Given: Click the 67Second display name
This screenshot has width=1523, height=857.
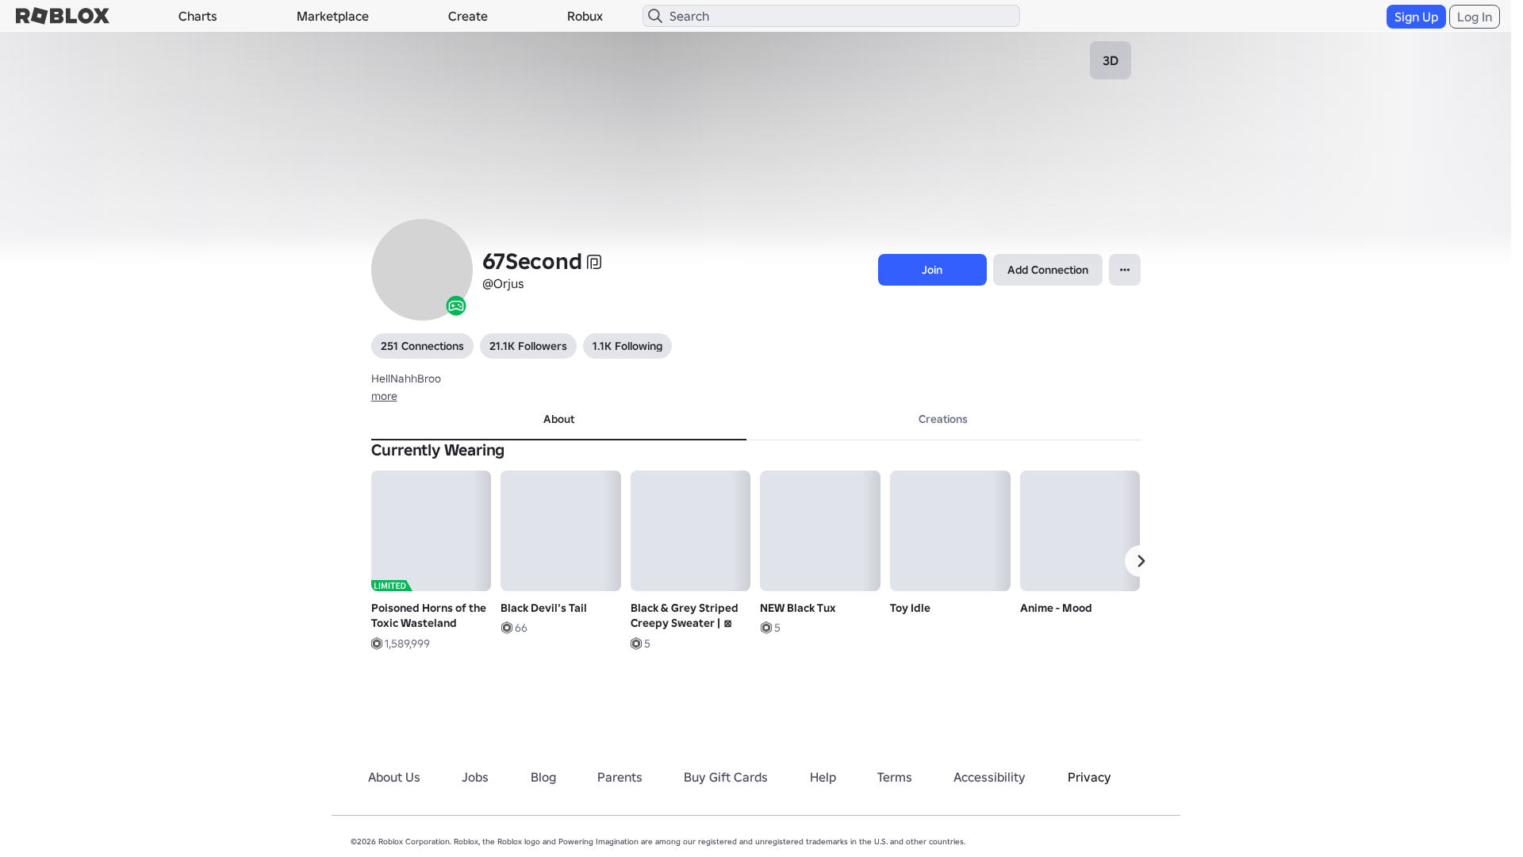Looking at the screenshot, I should coord(532,261).
